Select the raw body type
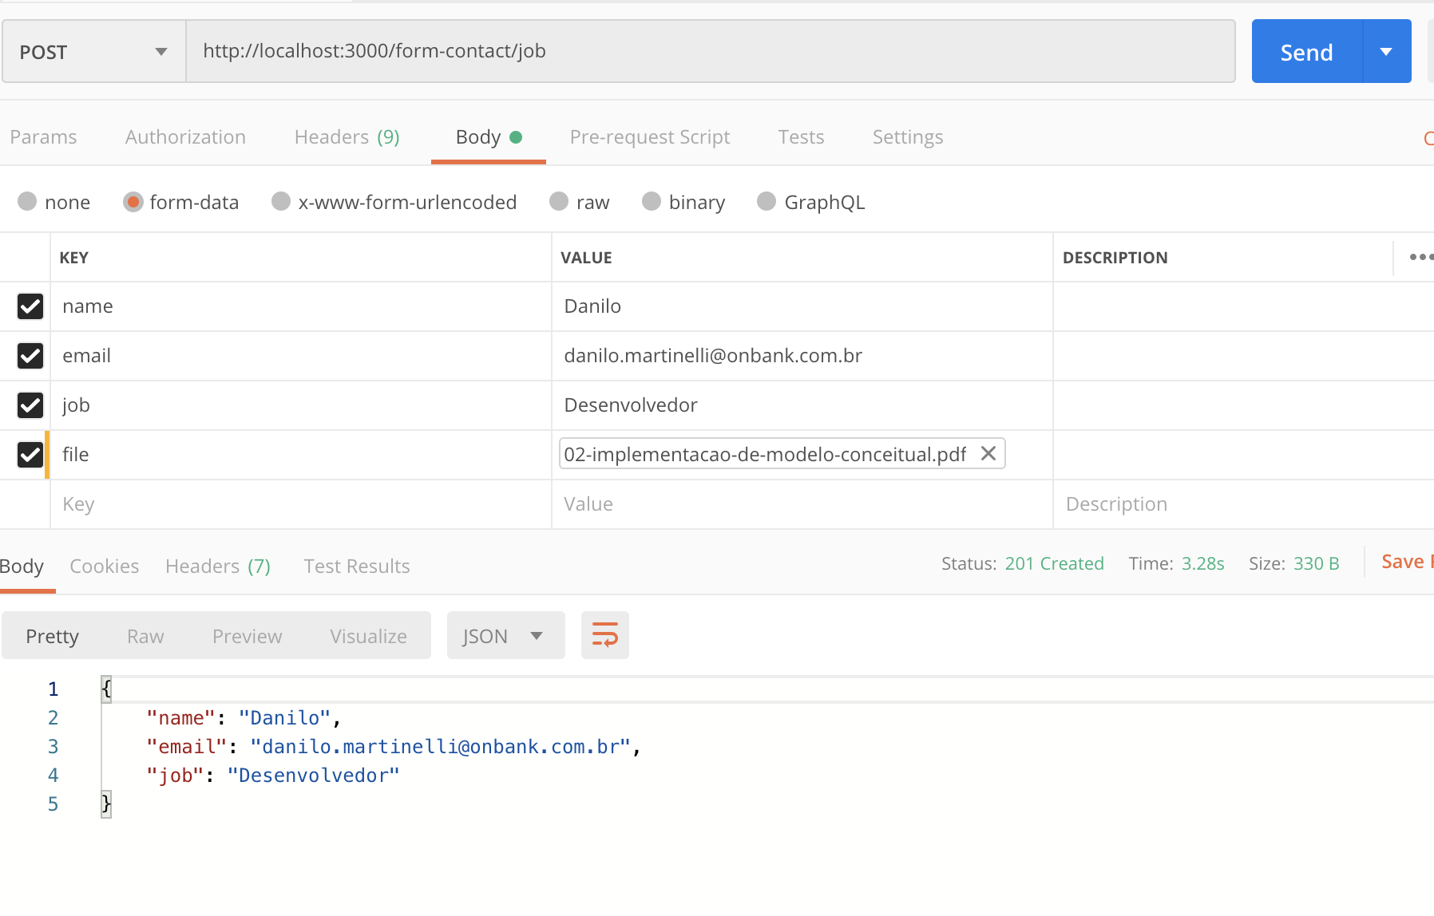This screenshot has height=916, width=1434. (559, 201)
